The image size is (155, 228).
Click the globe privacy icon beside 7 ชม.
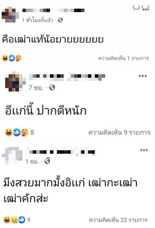pos(52,87)
